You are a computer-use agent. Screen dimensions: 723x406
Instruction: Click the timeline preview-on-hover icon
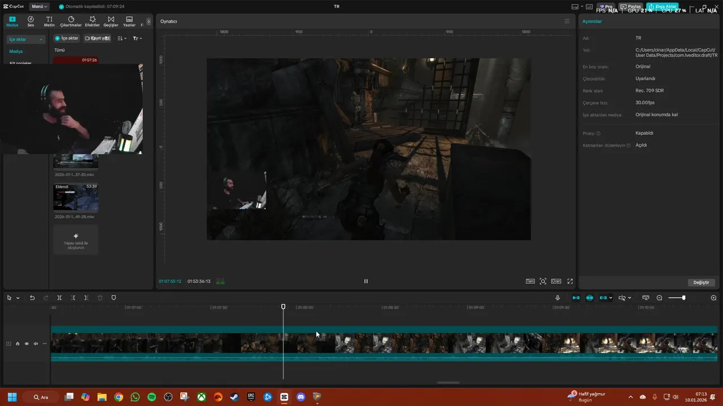(646, 298)
